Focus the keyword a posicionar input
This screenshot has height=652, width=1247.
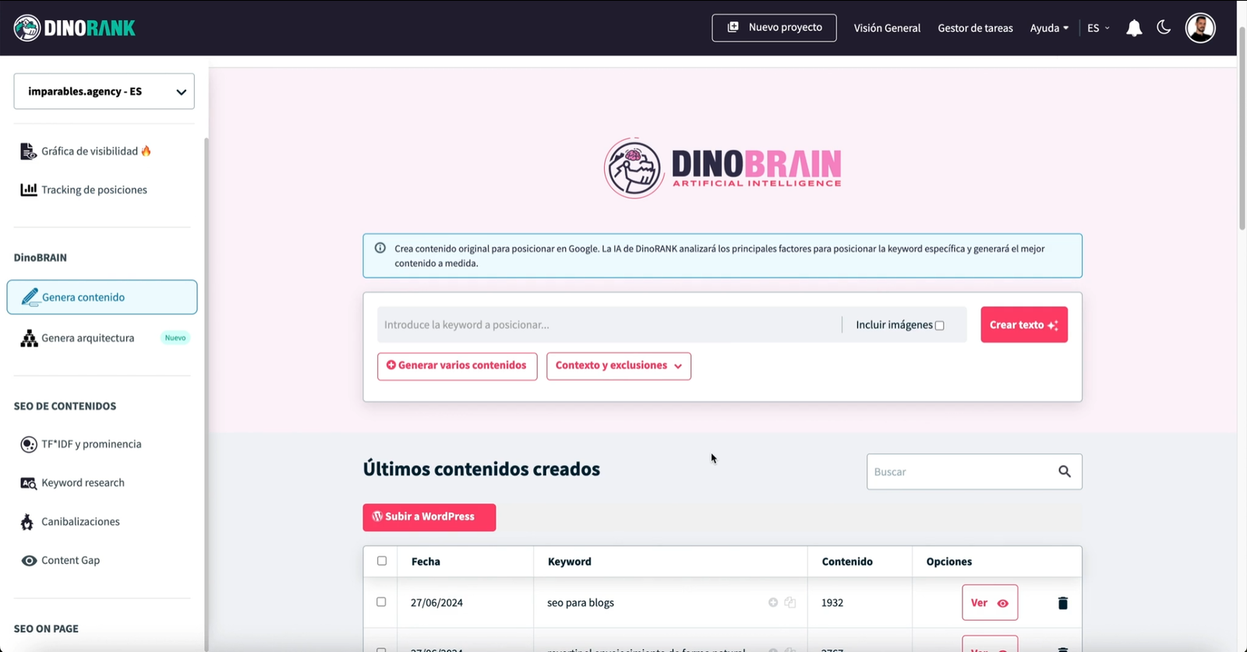[x=609, y=325]
